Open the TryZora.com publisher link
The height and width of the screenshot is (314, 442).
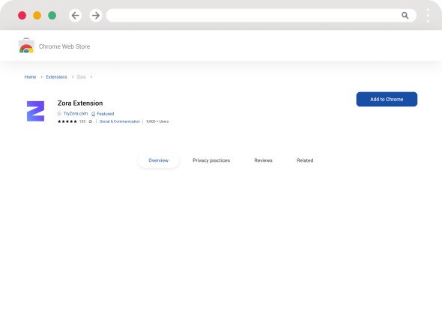click(76, 114)
